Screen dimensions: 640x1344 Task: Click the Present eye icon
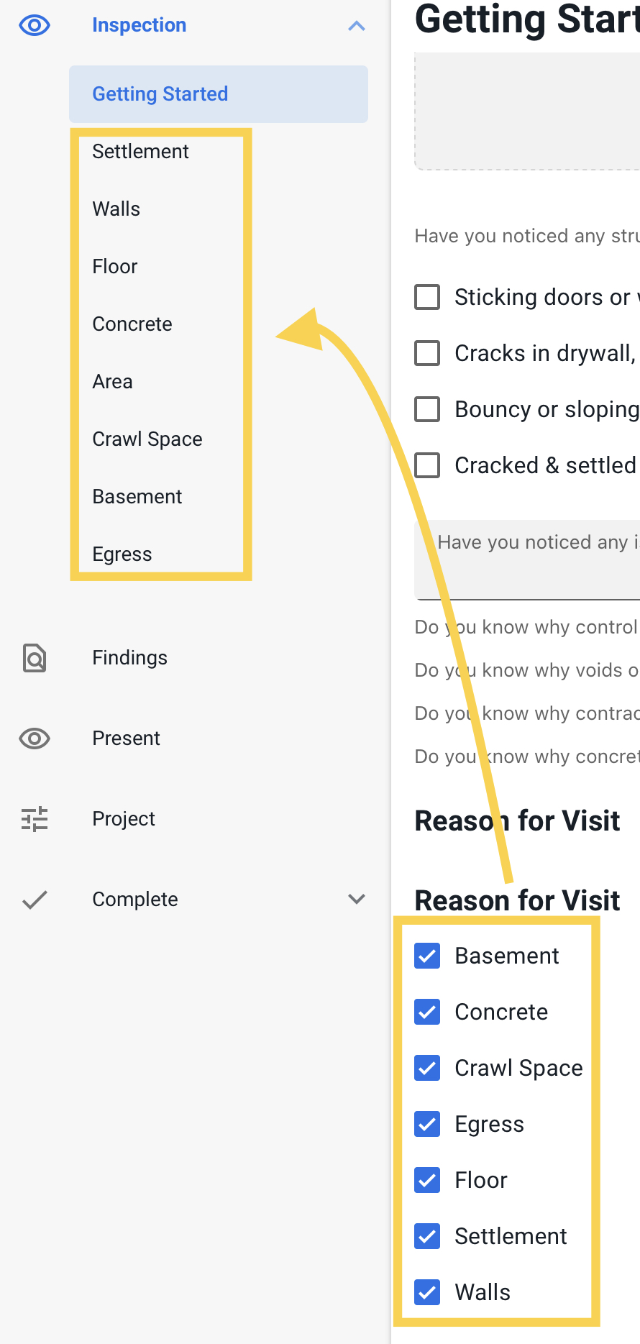pos(35,739)
